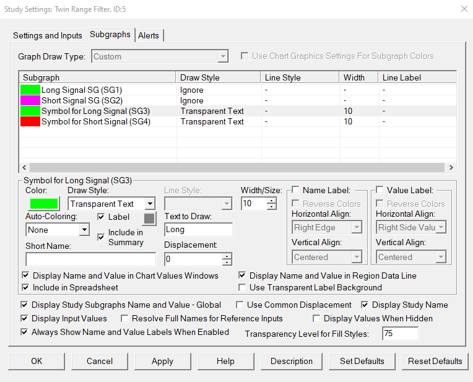473x382 pixels.
Task: Open the Alerts tab
Action: [149, 35]
